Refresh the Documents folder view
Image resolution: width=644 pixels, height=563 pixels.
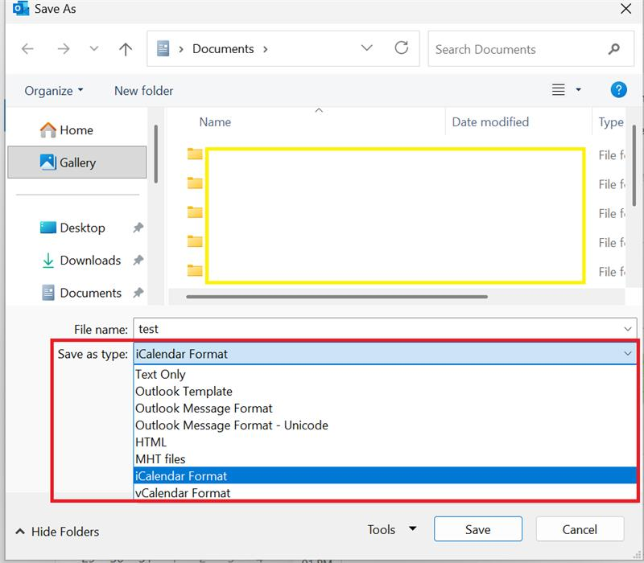point(401,48)
